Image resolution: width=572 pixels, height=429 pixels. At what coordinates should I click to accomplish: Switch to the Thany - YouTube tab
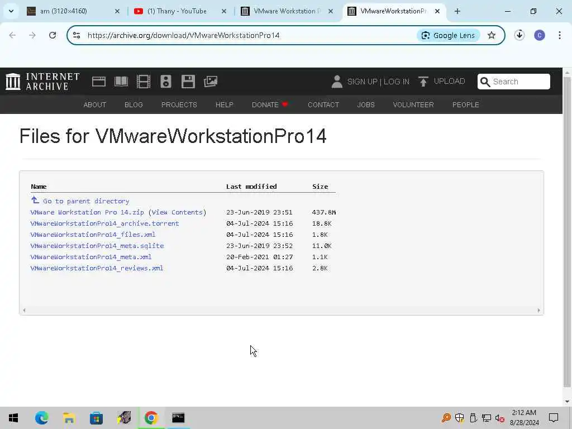(x=180, y=11)
